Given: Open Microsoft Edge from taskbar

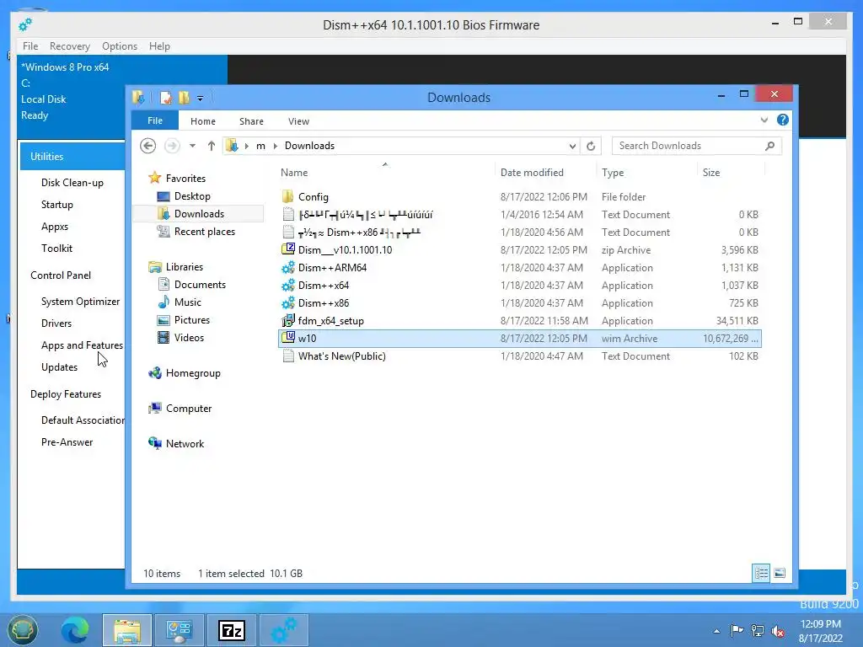Looking at the screenshot, I should [x=75, y=630].
